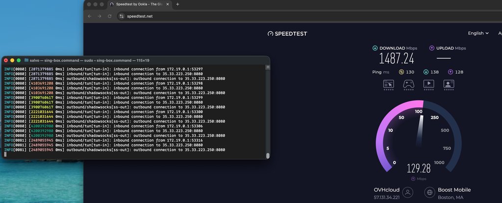
Task: Click log line with port 53297
Action: (x=103, y=69)
